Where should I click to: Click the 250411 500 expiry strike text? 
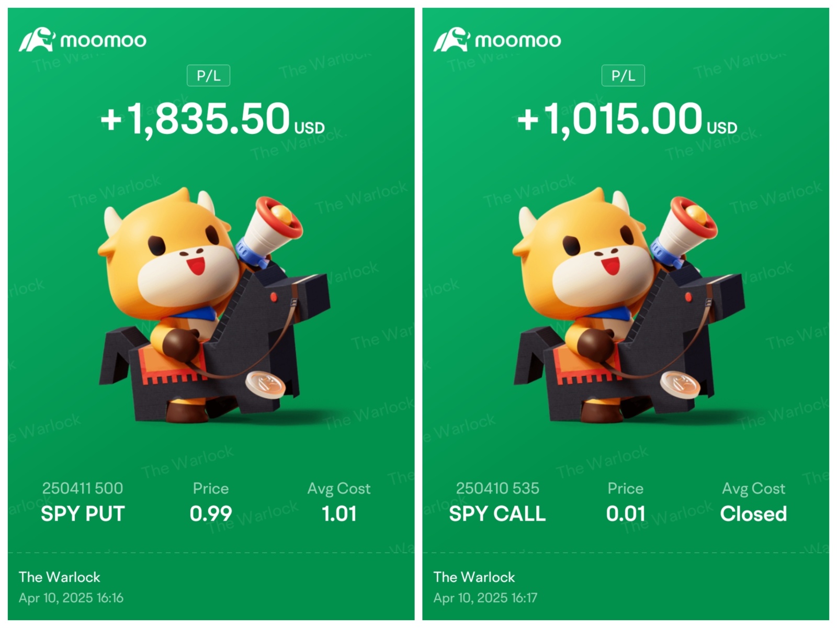tap(83, 488)
